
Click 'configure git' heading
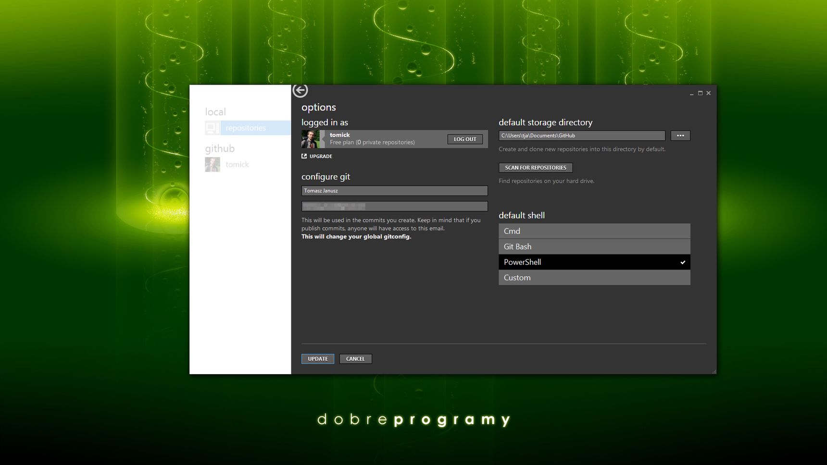326,177
